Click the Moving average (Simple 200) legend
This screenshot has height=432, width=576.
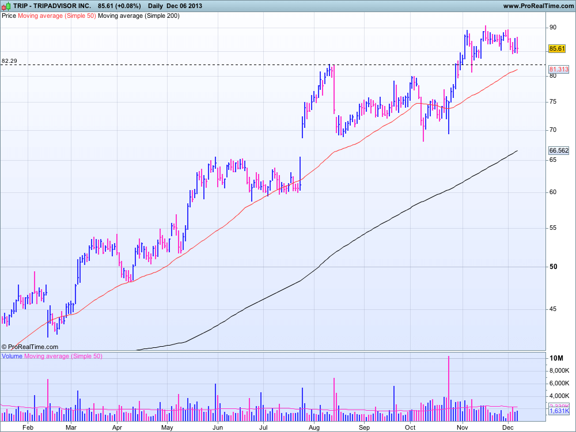tap(139, 16)
